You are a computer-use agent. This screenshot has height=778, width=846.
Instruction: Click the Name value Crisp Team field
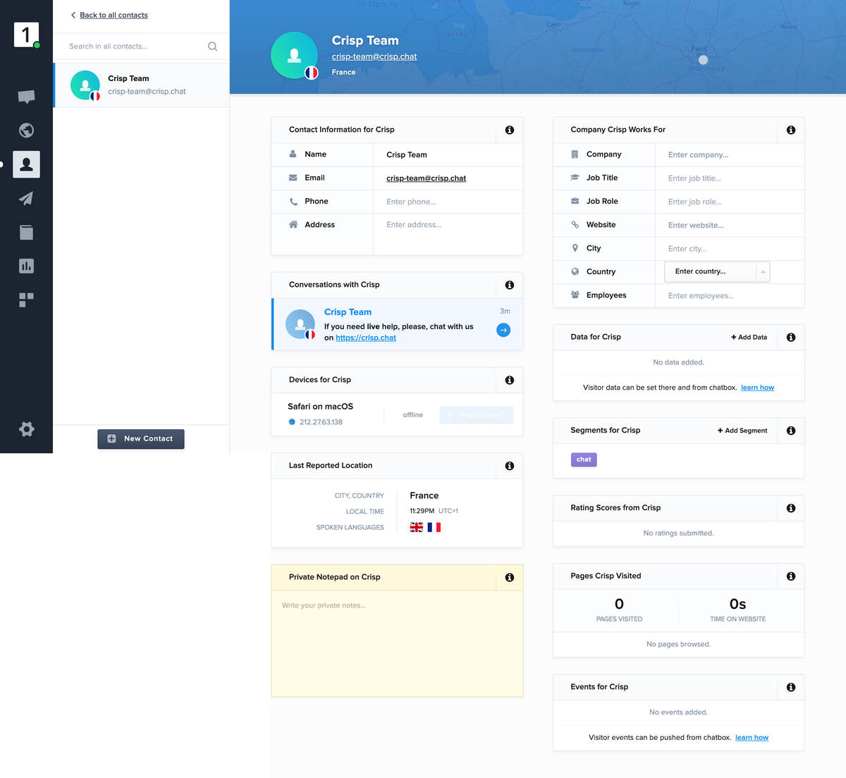point(448,155)
